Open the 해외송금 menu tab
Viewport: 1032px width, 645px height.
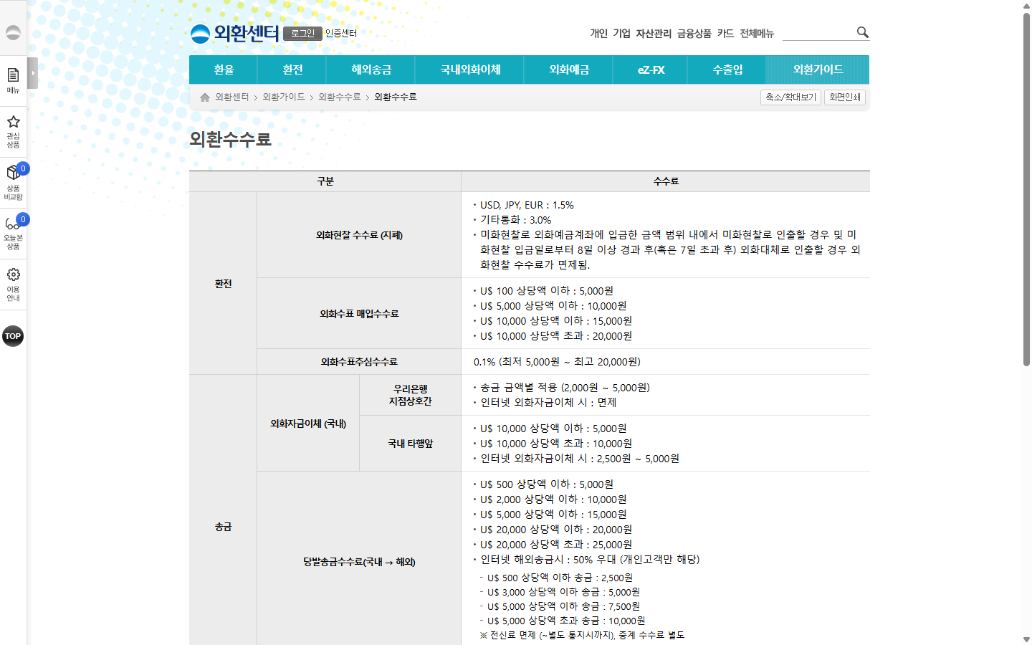tap(371, 70)
